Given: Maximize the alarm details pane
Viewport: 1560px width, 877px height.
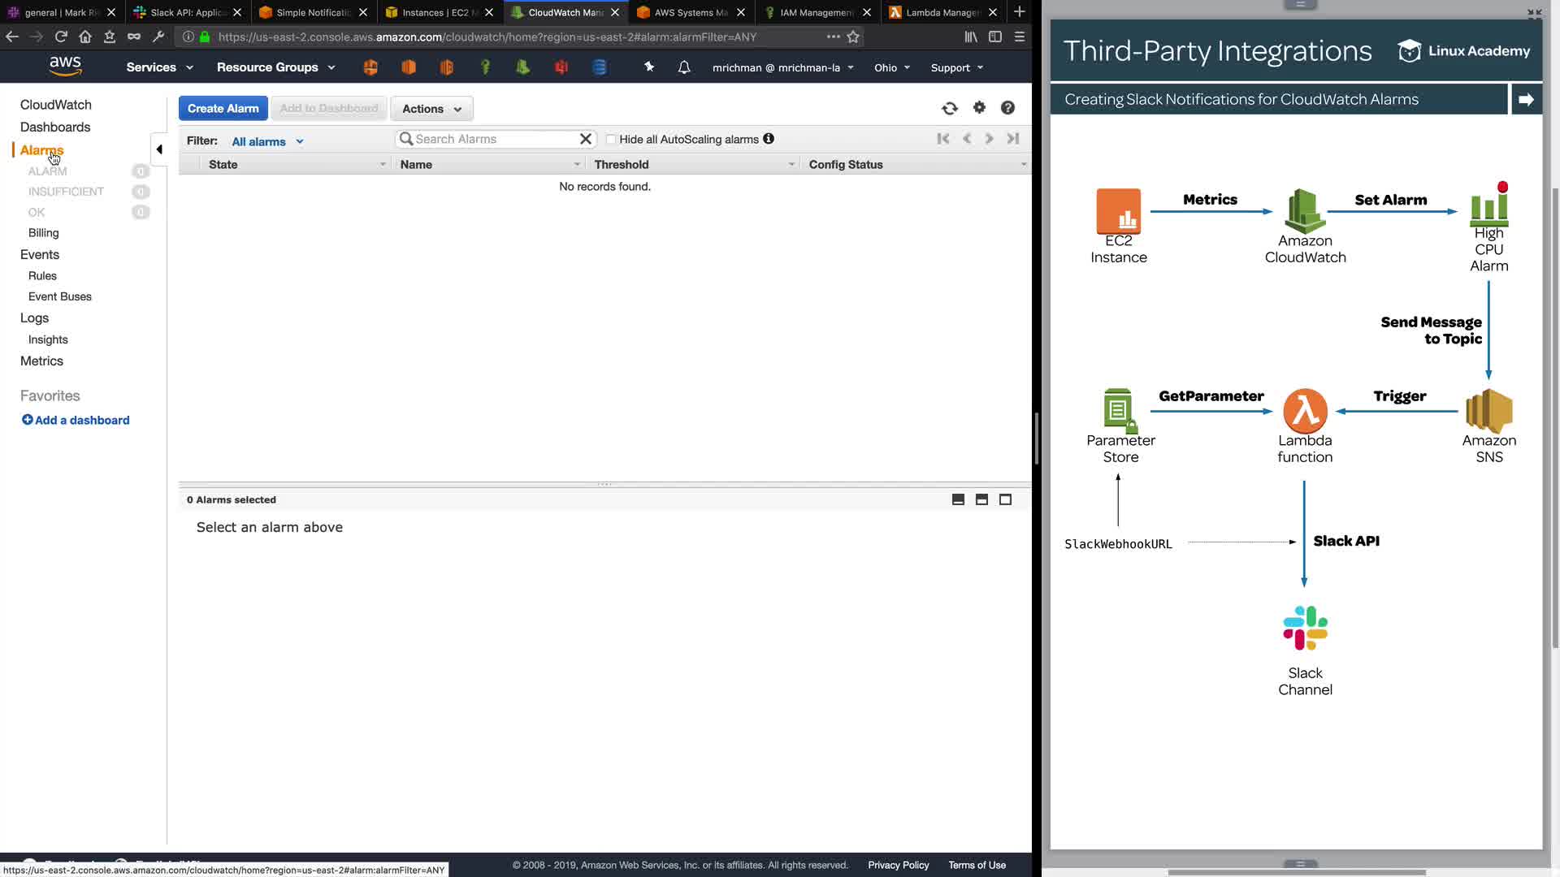Looking at the screenshot, I should point(1005,499).
